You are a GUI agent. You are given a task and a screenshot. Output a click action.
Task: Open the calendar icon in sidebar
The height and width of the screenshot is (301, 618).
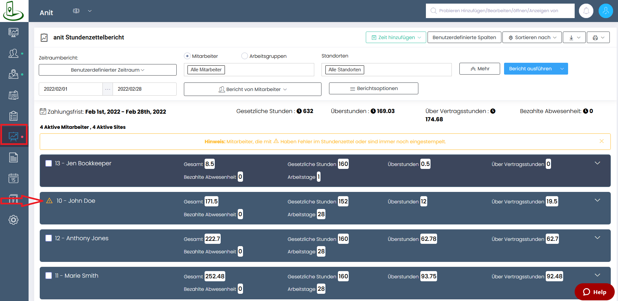pos(13,178)
